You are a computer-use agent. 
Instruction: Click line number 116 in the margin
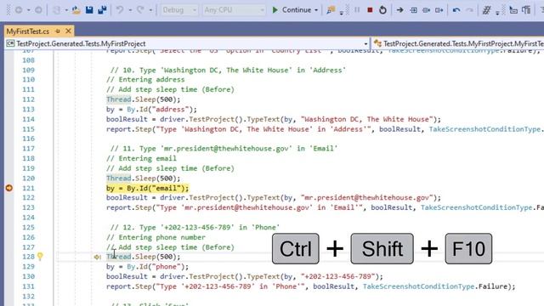tap(28, 139)
